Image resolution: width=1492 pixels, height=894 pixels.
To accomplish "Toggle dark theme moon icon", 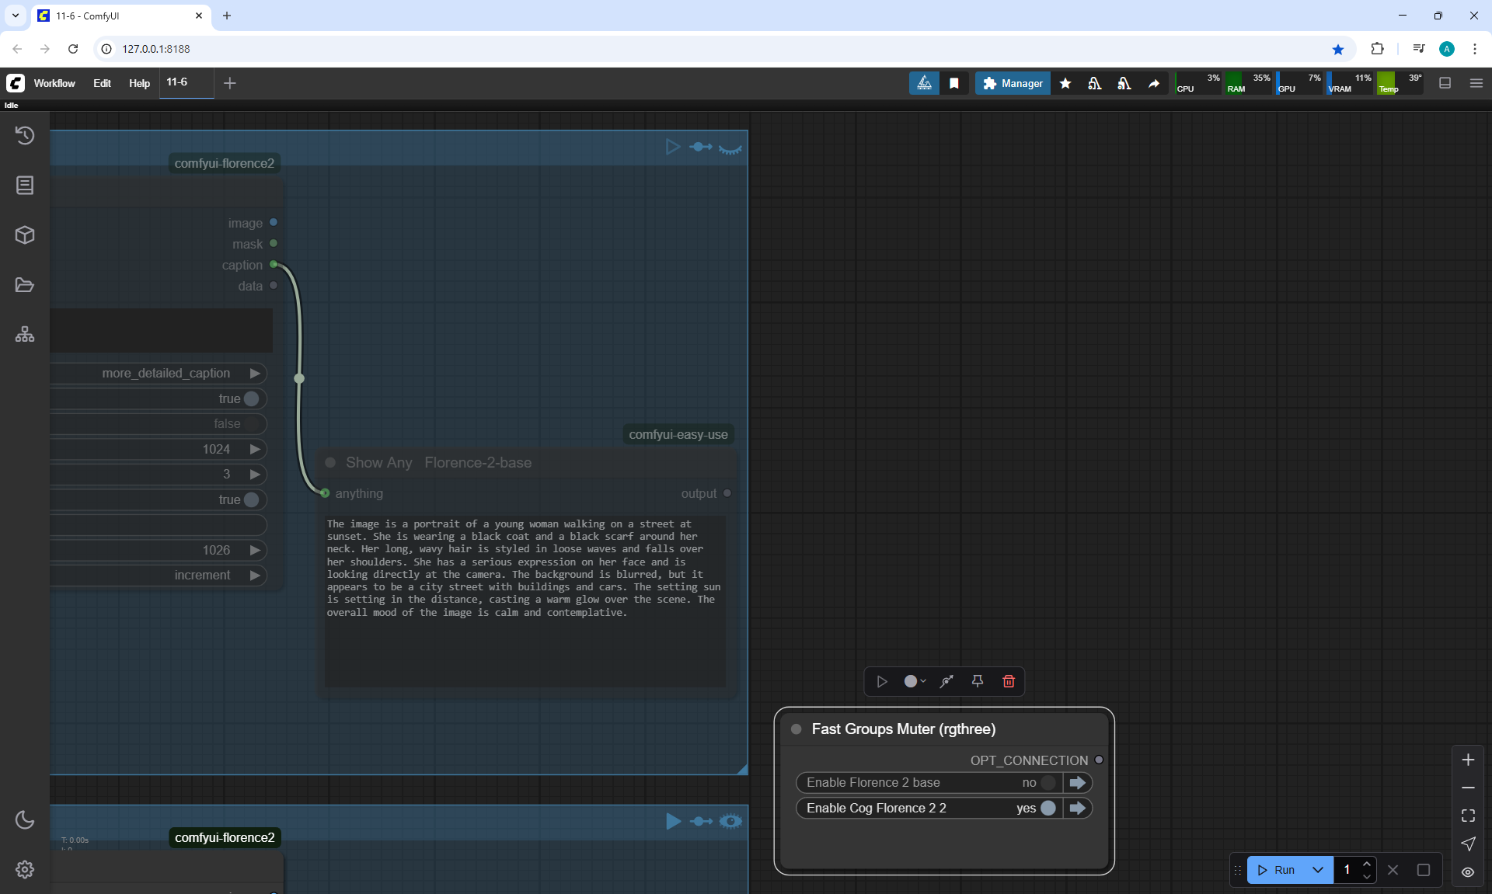I will click(25, 819).
